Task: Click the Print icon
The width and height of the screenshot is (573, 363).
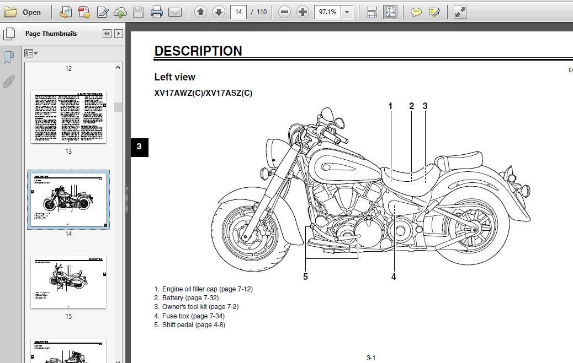Action: (x=156, y=12)
